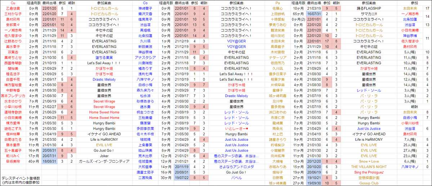Click the song cell THE VILLAIN'S NIGHT
The height and width of the screenshot is (186, 432).
click(369, 167)
